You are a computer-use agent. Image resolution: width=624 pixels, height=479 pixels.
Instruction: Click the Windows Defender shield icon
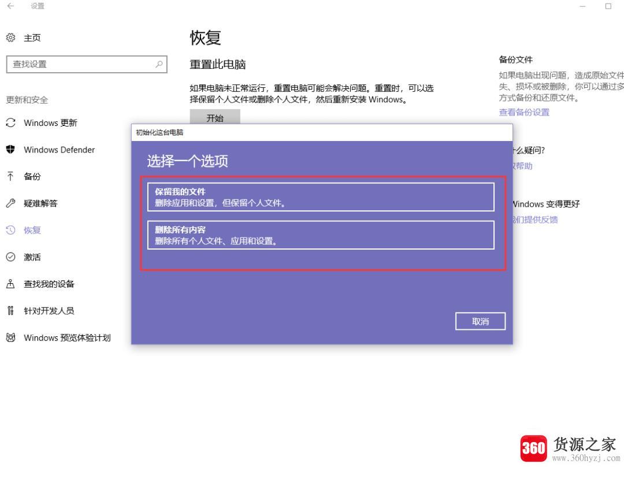pos(11,150)
